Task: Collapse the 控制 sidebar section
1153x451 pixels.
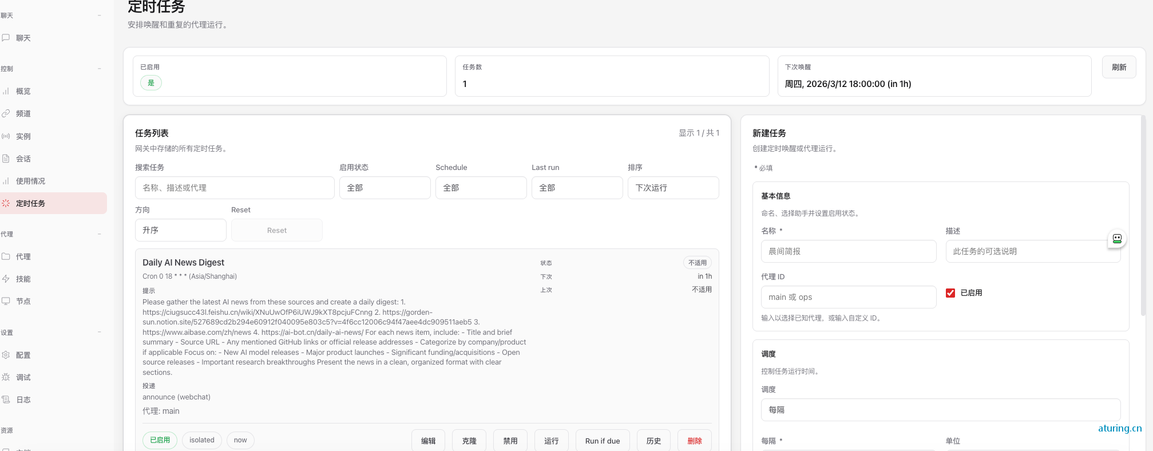Action: [x=99, y=69]
